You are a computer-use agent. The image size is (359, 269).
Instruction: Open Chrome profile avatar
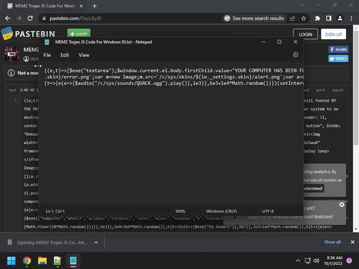coord(340,18)
